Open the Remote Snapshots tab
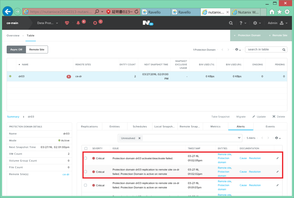Screen dimensions: 294x198 coord(190,127)
